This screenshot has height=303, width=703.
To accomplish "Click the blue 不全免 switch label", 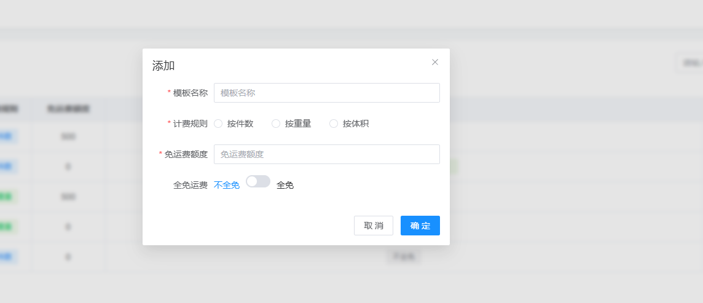I will tap(227, 185).
